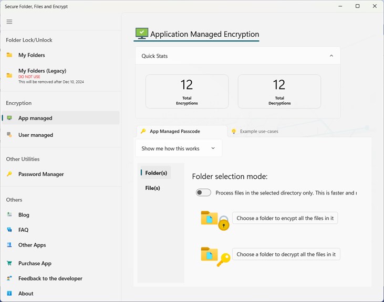This screenshot has width=384, height=302.
Task: Collapse the Quick Stats panel chevron
Action: tap(331, 56)
